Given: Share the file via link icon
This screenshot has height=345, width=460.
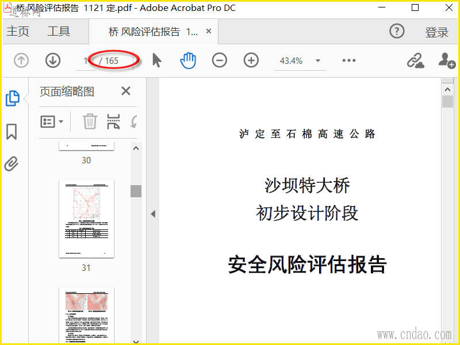Looking at the screenshot, I should [415, 60].
